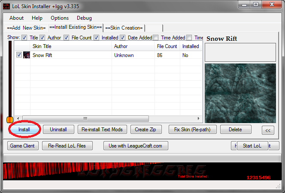Click Re-install Text Mods button
Image resolution: width=285 pixels, height=193 pixels.
[102, 130]
